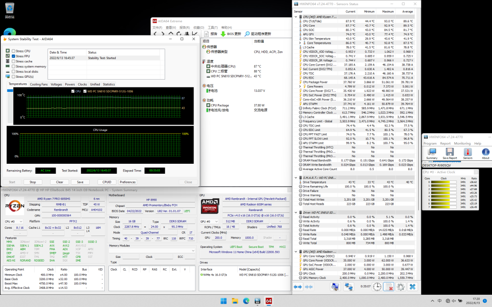Switch to the Cooling Fans tab

39,84
